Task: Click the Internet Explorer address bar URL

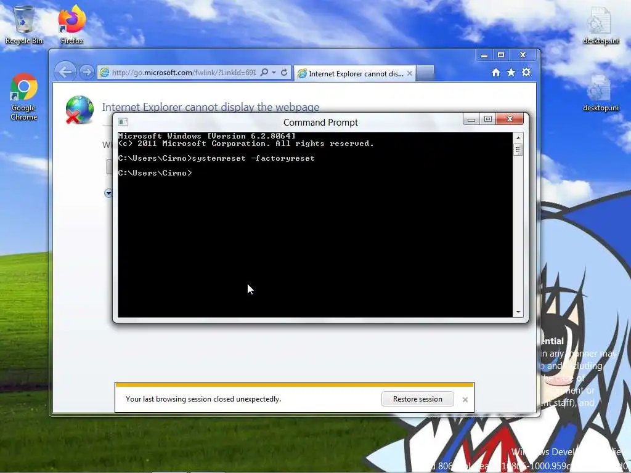Action: pos(184,73)
